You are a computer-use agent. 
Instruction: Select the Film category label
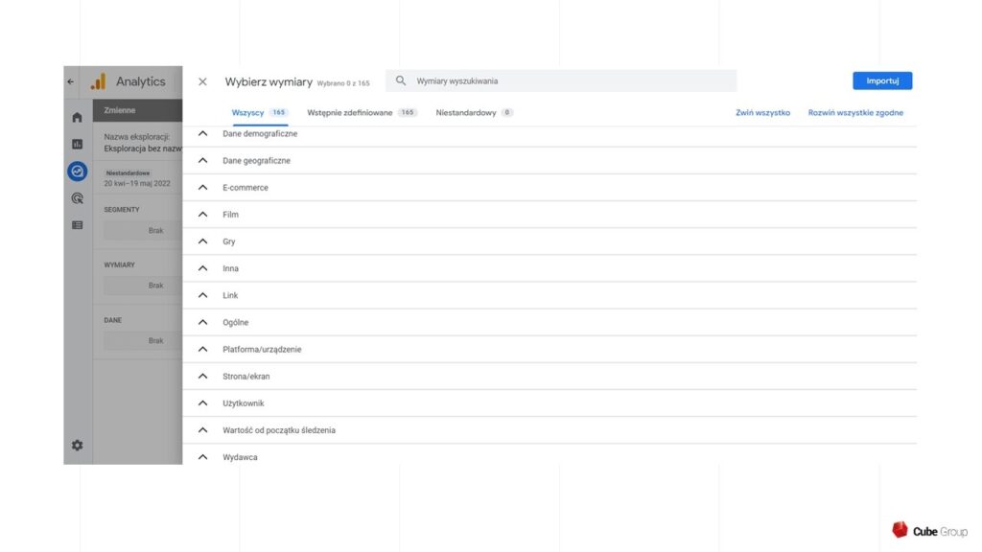coord(230,215)
